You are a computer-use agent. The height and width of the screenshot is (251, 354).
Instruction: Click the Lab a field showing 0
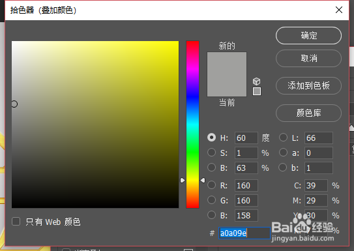319,153
